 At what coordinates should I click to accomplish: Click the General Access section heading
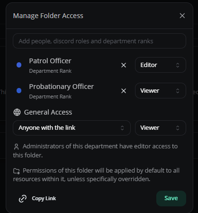(x=48, y=112)
